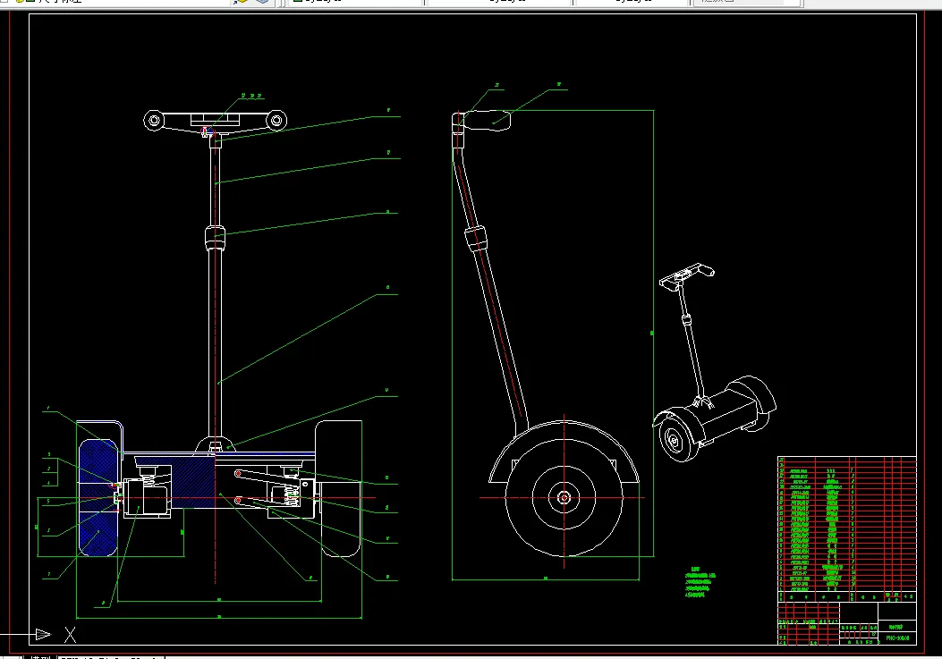
Task: Select the fender arc in the side view
Action: 564,451
